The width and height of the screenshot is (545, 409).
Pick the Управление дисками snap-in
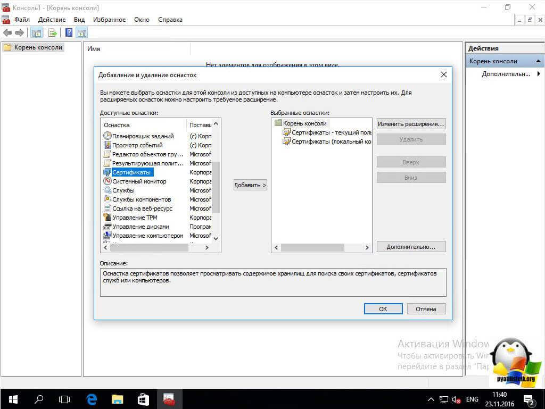click(141, 227)
